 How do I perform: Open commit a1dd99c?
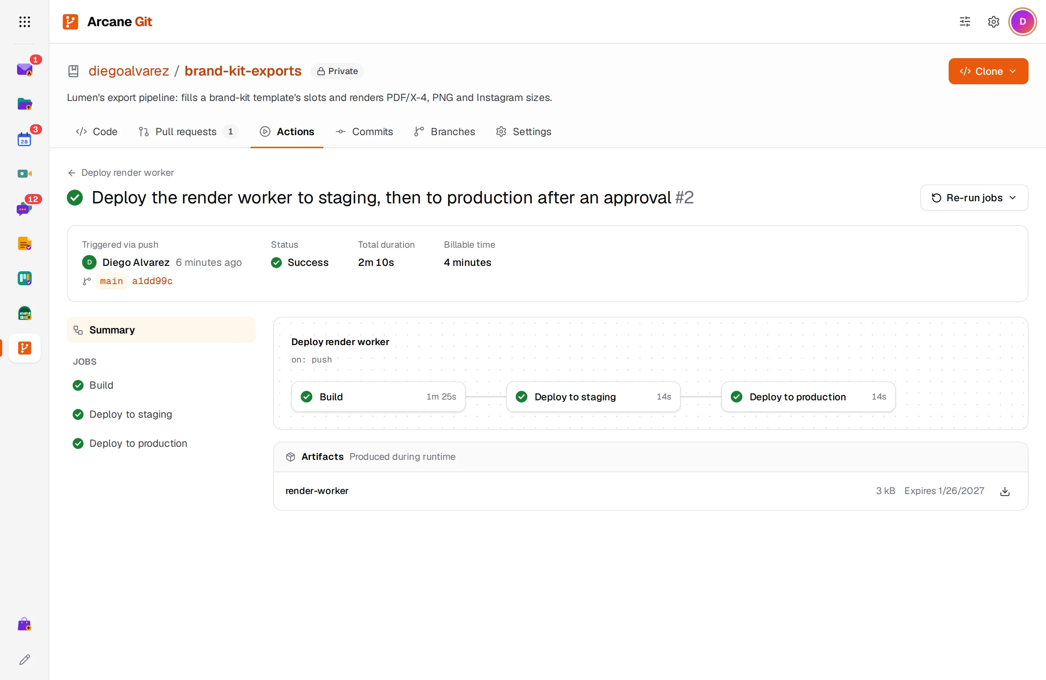click(x=152, y=281)
